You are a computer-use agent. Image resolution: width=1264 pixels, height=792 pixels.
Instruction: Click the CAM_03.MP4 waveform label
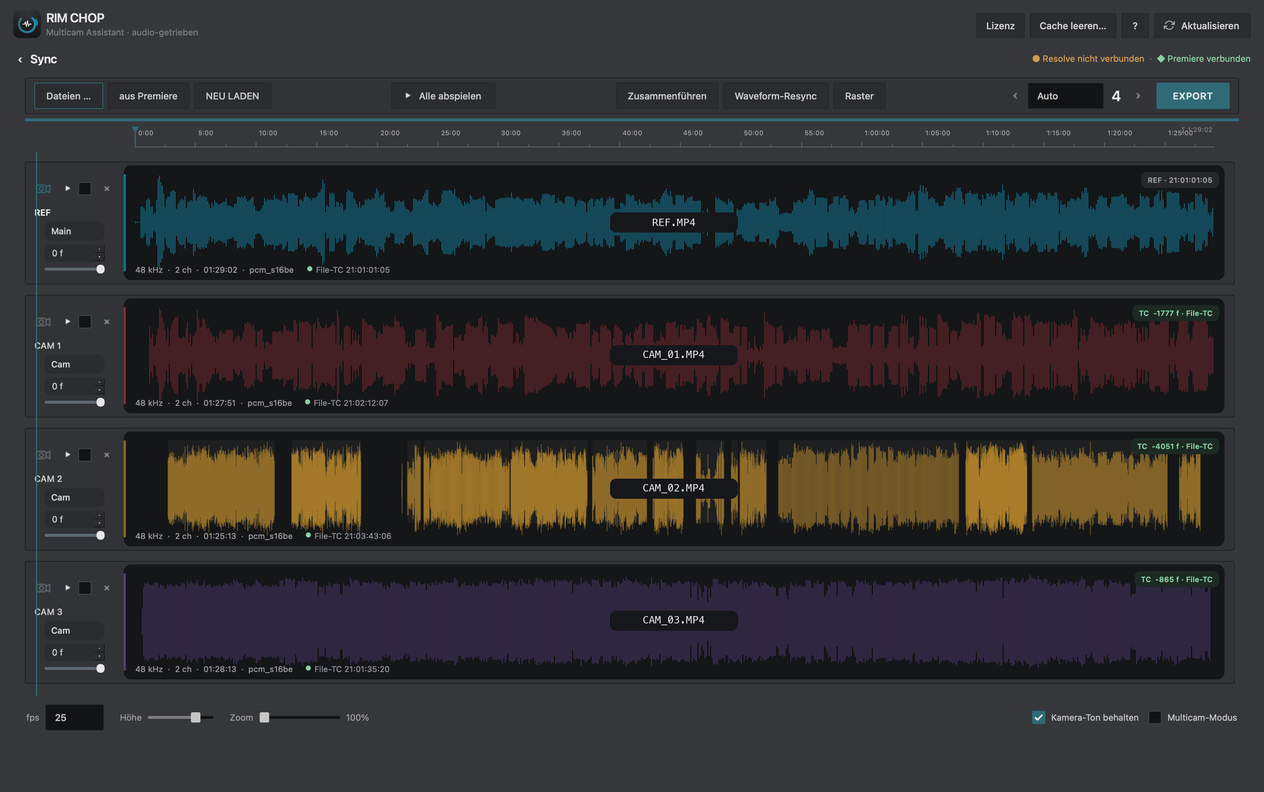click(x=674, y=620)
